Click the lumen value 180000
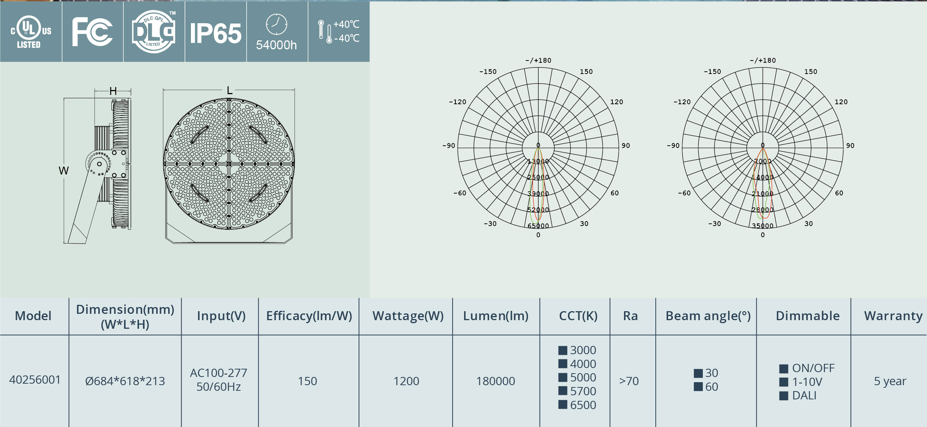 pyautogui.click(x=495, y=381)
